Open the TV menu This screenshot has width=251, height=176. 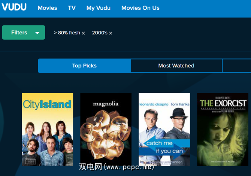click(x=72, y=8)
